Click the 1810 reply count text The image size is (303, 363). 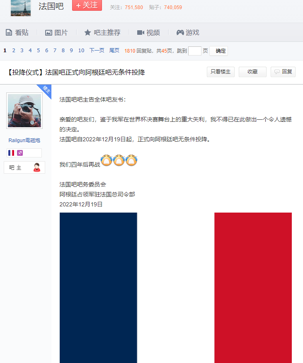coord(130,51)
